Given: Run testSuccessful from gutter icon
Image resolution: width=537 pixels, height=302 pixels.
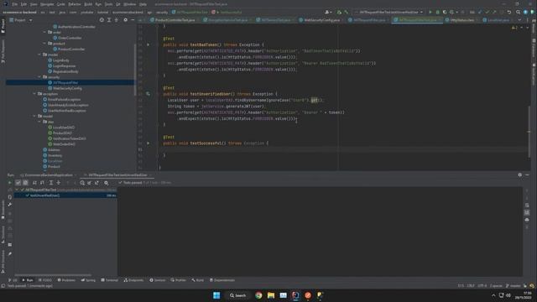Looking at the screenshot, I should coord(148,143).
